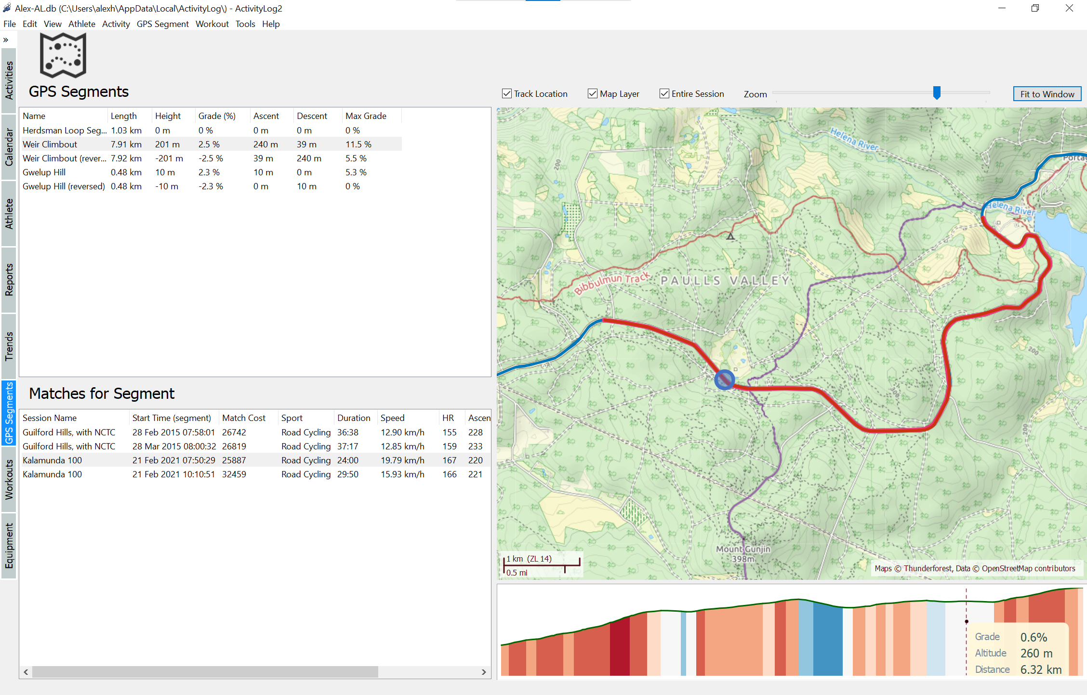Image resolution: width=1087 pixels, height=695 pixels.
Task: Click the blue position marker on map
Action: click(x=724, y=380)
